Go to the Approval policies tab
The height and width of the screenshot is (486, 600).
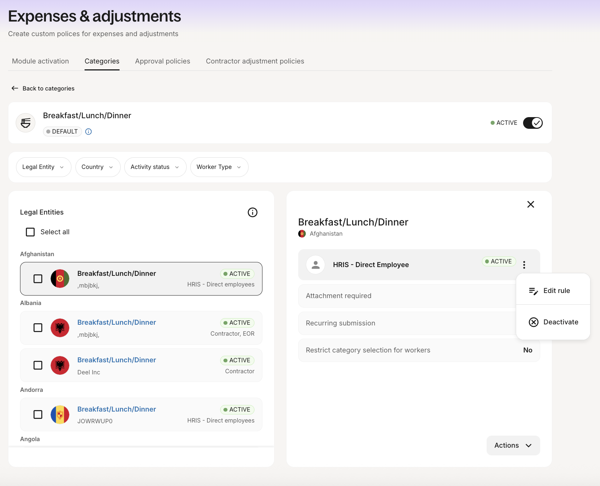point(163,61)
